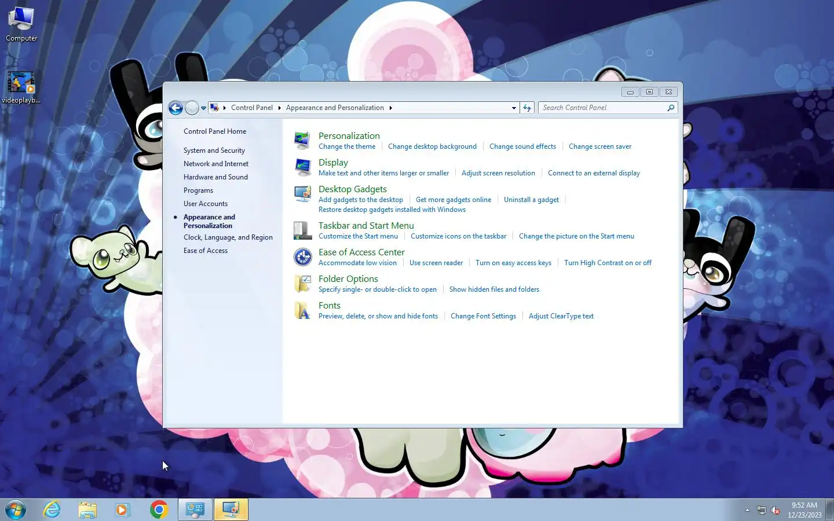Open the Windows Start button
Screen dimensions: 834x521
(x=16, y=509)
